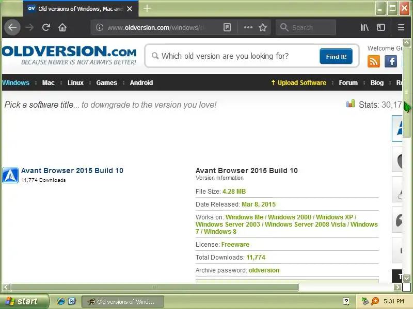Open Avant Browser 2015 Build 10 link
This screenshot has width=413, height=309.
point(72,170)
